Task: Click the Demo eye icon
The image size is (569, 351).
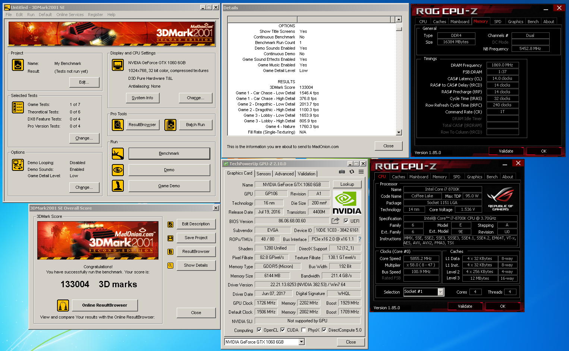Action: pos(118,170)
